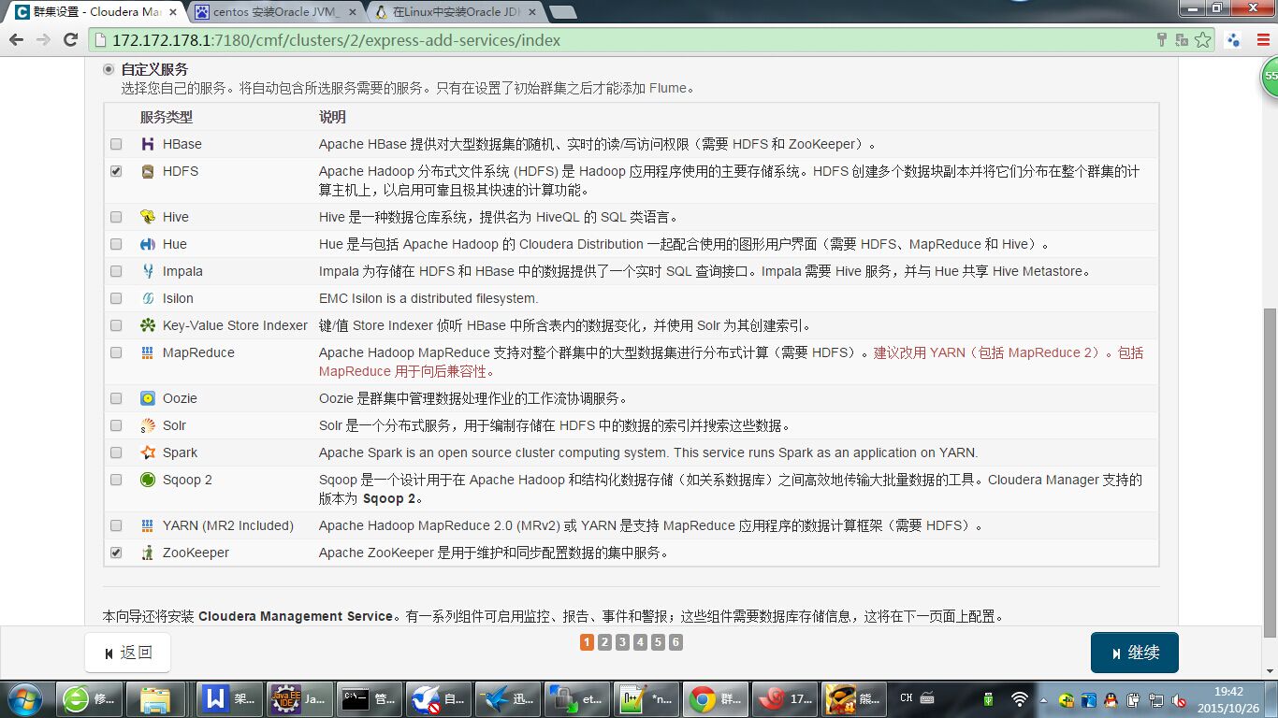
Task: Check the Solr checkbox
Action: tap(116, 425)
